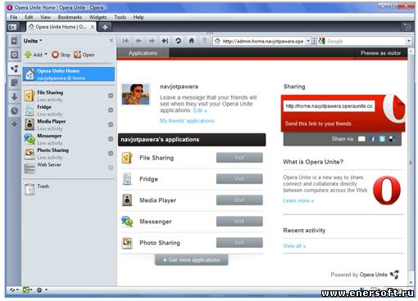
Task: Select Web Server in Unite panel
Action: [69, 168]
